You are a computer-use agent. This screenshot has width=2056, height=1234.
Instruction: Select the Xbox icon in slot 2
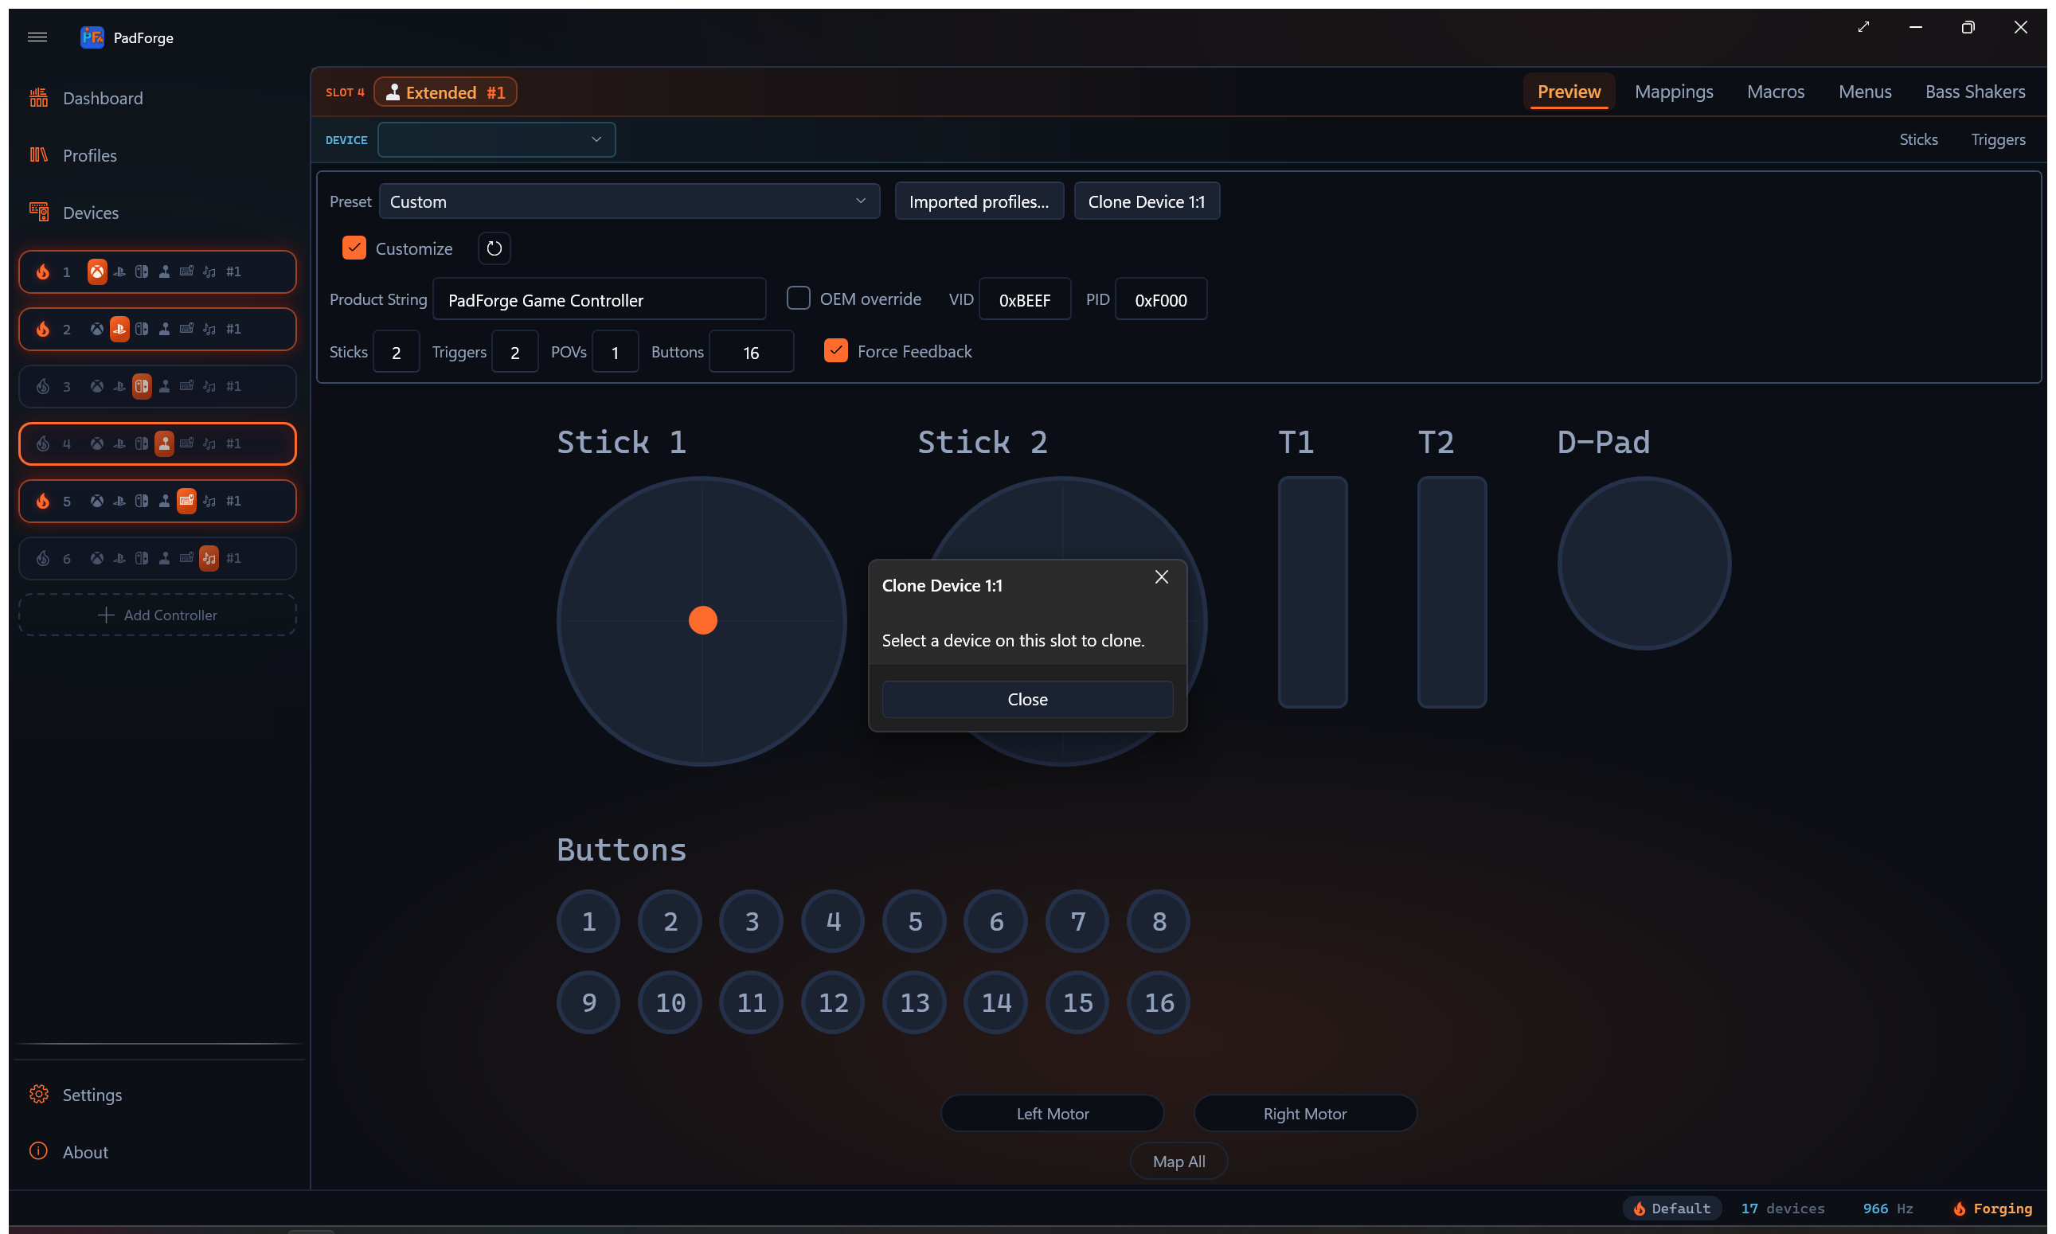(97, 329)
